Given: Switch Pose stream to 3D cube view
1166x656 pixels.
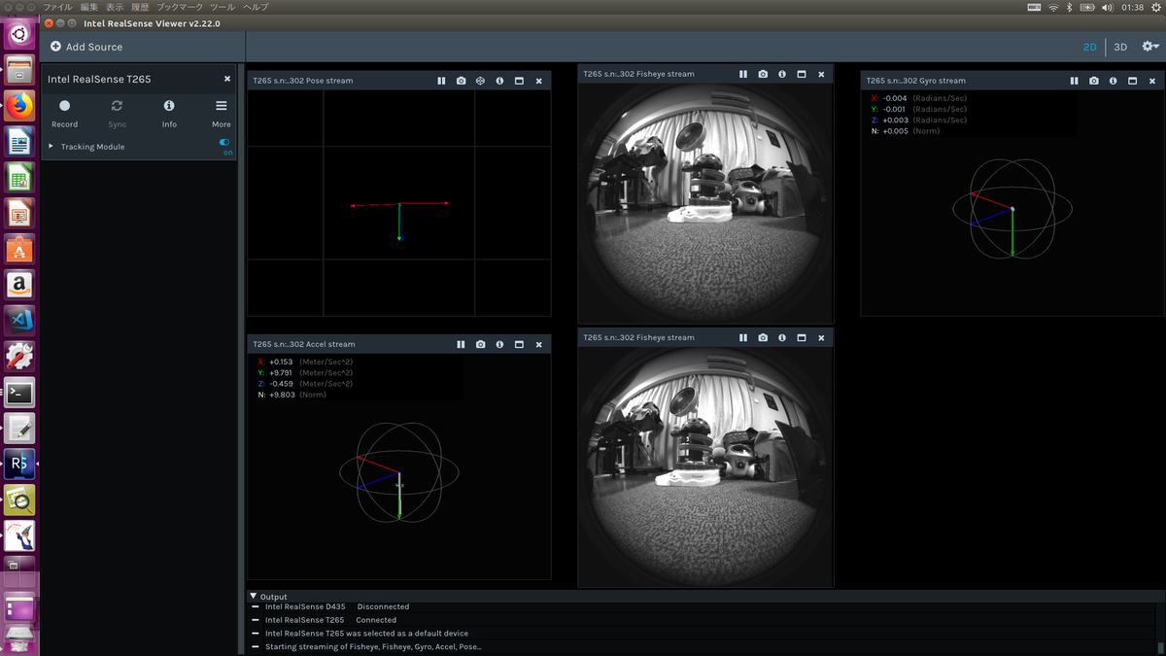Looking at the screenshot, I should tap(480, 81).
